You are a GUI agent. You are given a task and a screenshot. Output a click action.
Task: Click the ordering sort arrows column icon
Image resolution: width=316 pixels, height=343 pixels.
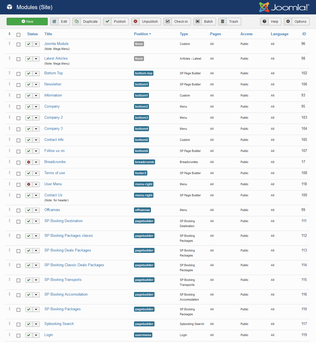(9, 34)
